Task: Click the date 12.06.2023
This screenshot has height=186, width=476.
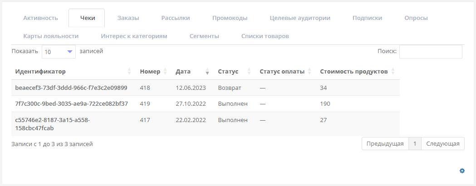Action: (191, 88)
